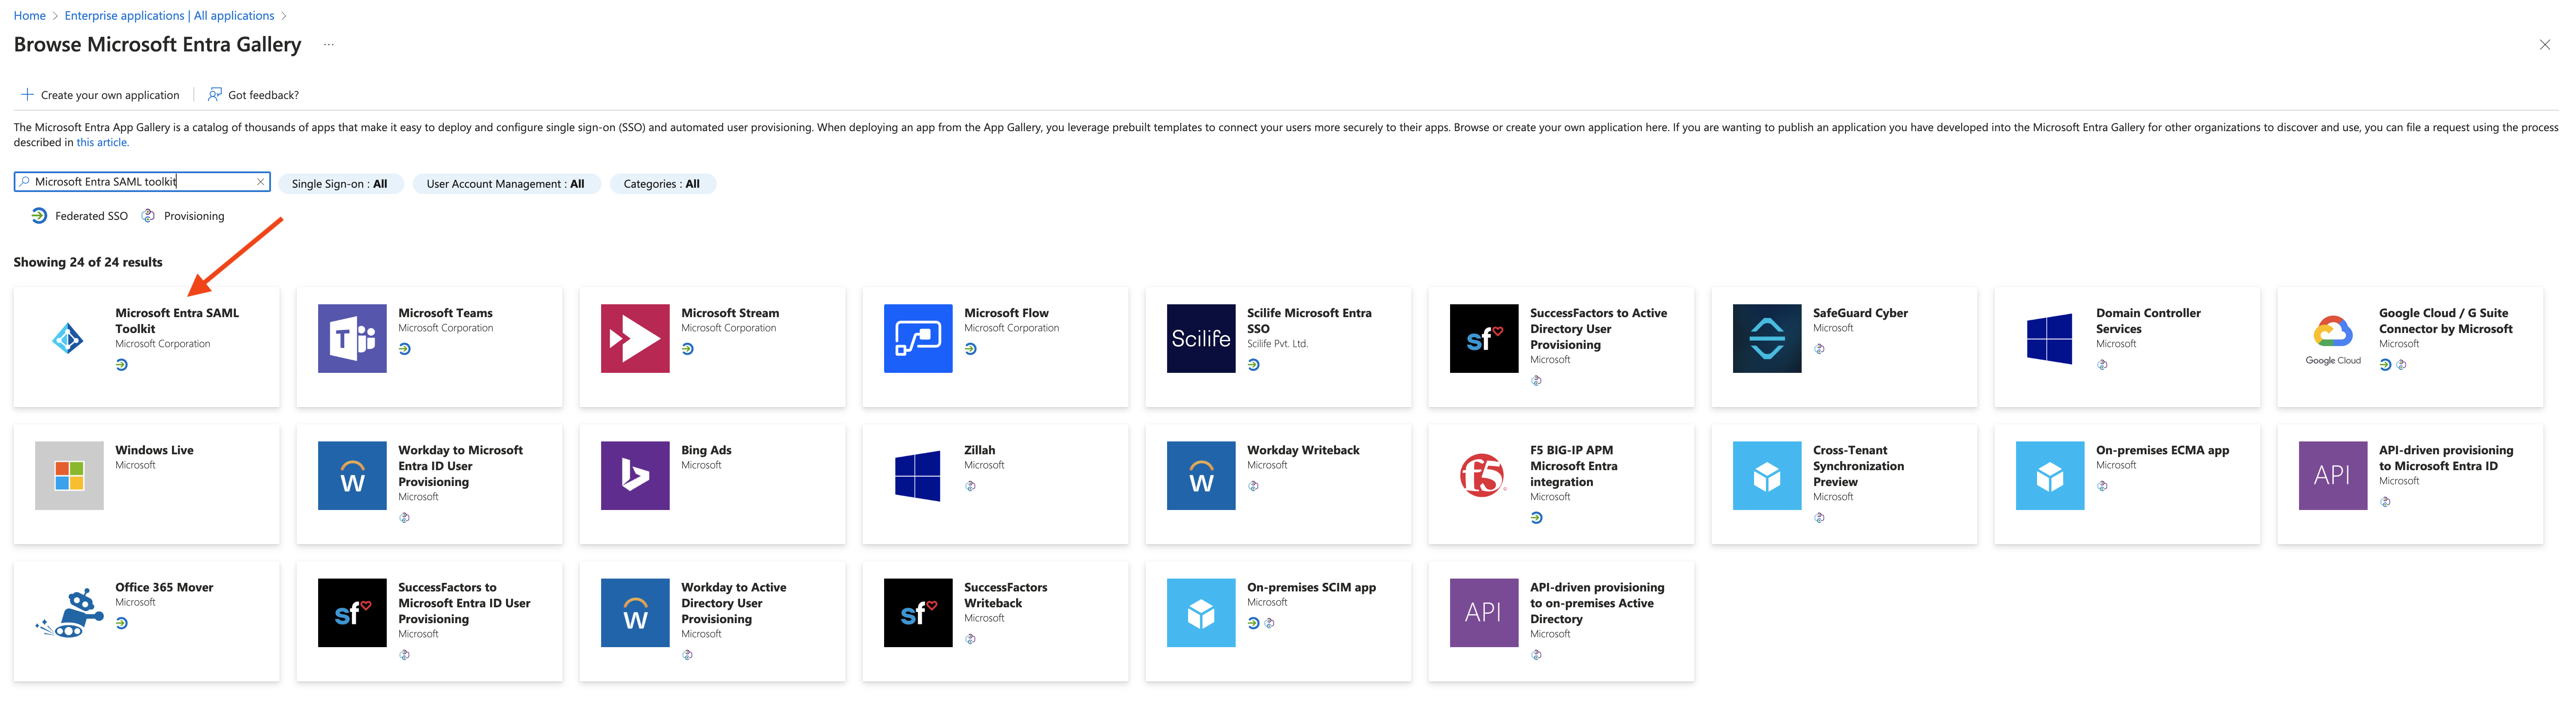2576x702 pixels.
Task: Clear the search box with X
Action: pos(261,182)
